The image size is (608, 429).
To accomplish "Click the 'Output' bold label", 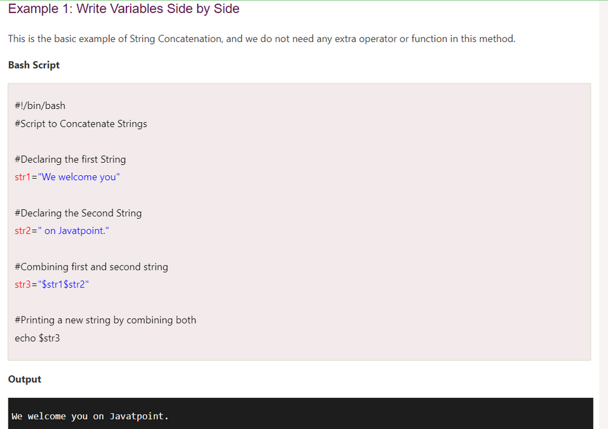I will (x=25, y=379).
